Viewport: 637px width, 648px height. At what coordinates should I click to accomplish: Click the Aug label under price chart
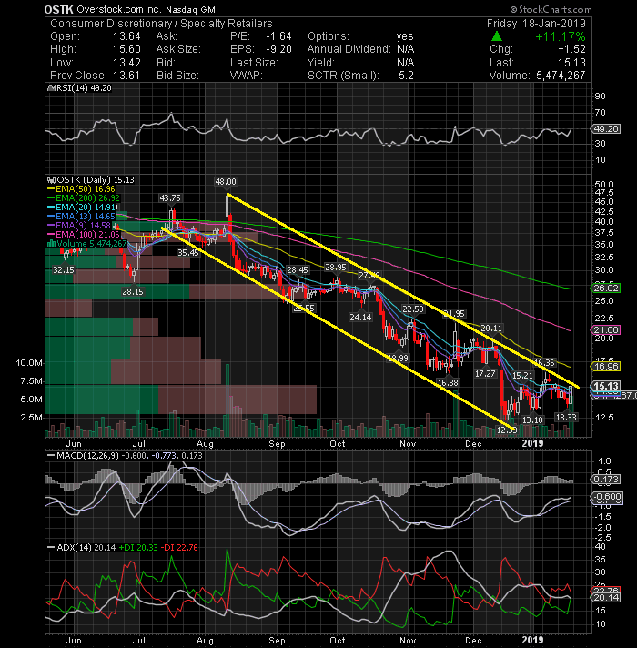[x=205, y=444]
